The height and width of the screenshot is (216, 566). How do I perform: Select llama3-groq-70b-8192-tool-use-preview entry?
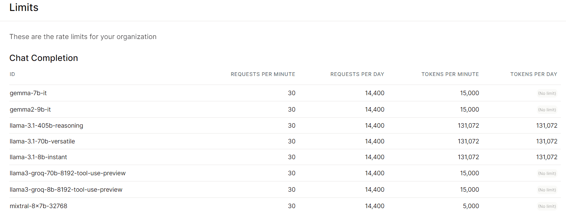67,173
